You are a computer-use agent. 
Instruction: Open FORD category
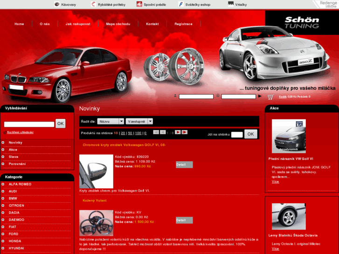[x=14, y=234]
